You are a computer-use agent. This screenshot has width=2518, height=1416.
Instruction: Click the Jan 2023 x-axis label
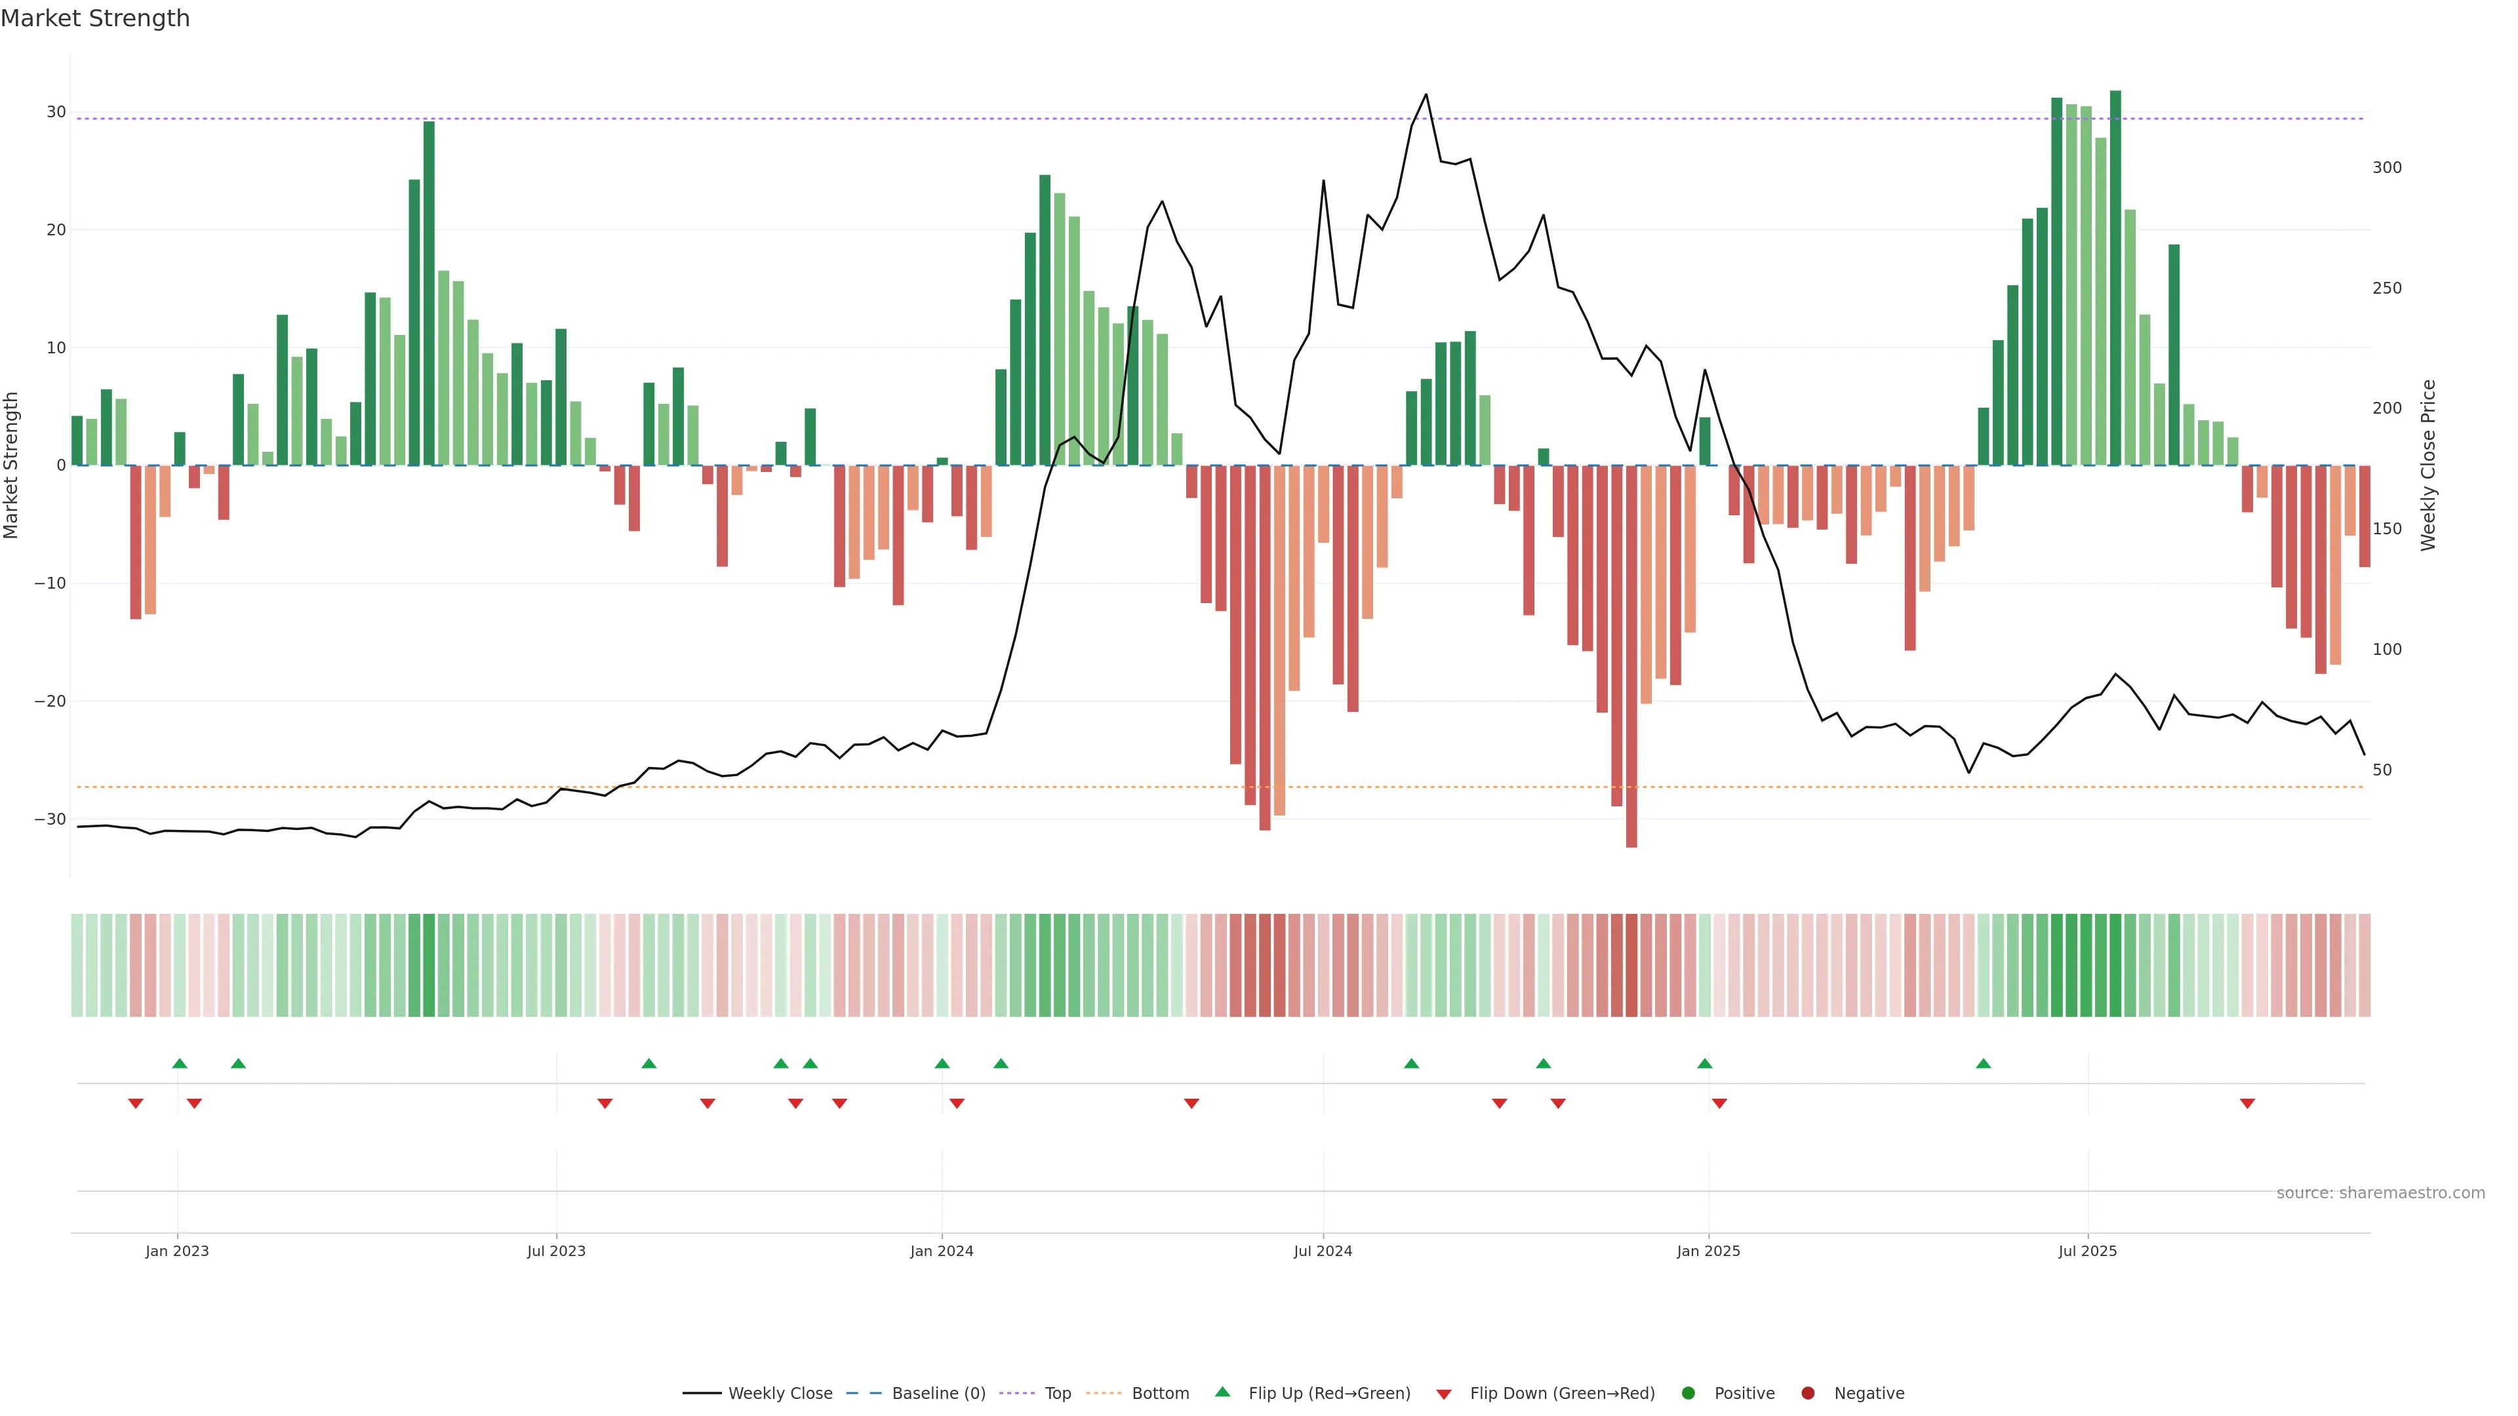click(x=177, y=1251)
